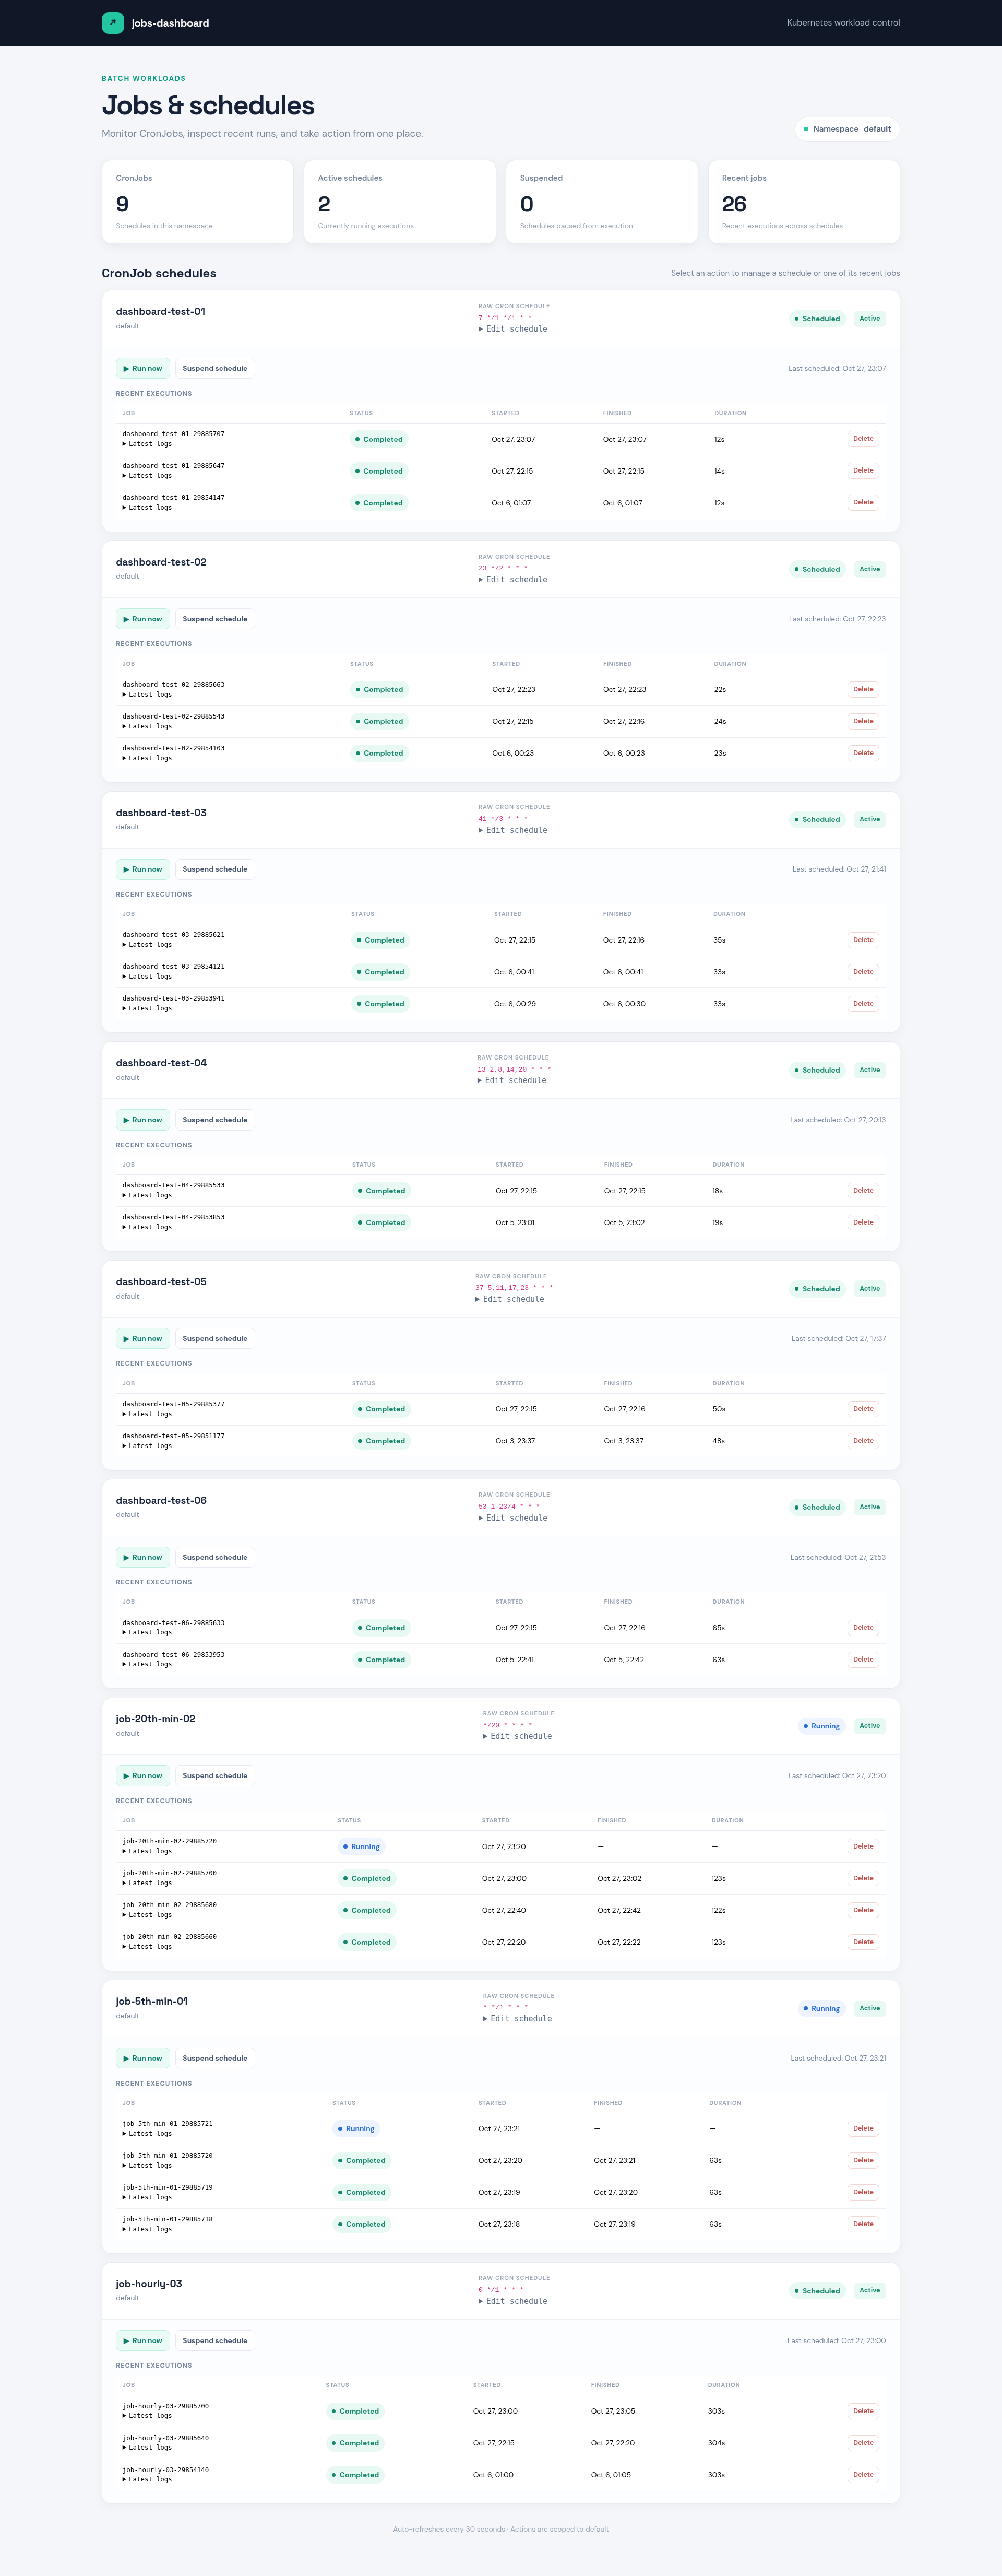Click the Active badge for dashboard-test-05
This screenshot has height=2576, width=1002.
[870, 1289]
